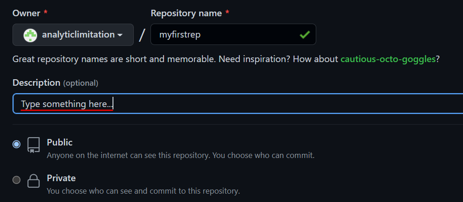
Task: Click the Private lock icon
Action: point(33,180)
